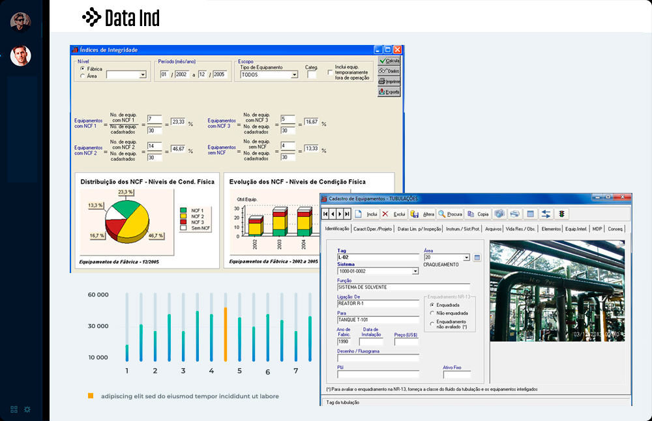Select the Fábrica level radio button

point(82,68)
